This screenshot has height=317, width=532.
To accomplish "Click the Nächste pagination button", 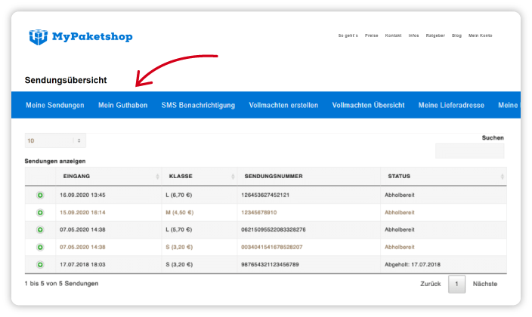I will coord(485,284).
